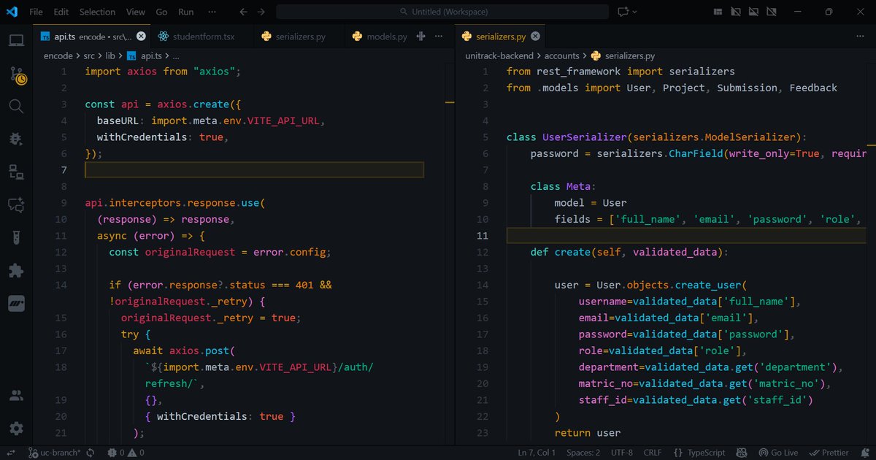876x460 pixels.
Task: Click the synchronize changes icon
Action: pos(91,453)
